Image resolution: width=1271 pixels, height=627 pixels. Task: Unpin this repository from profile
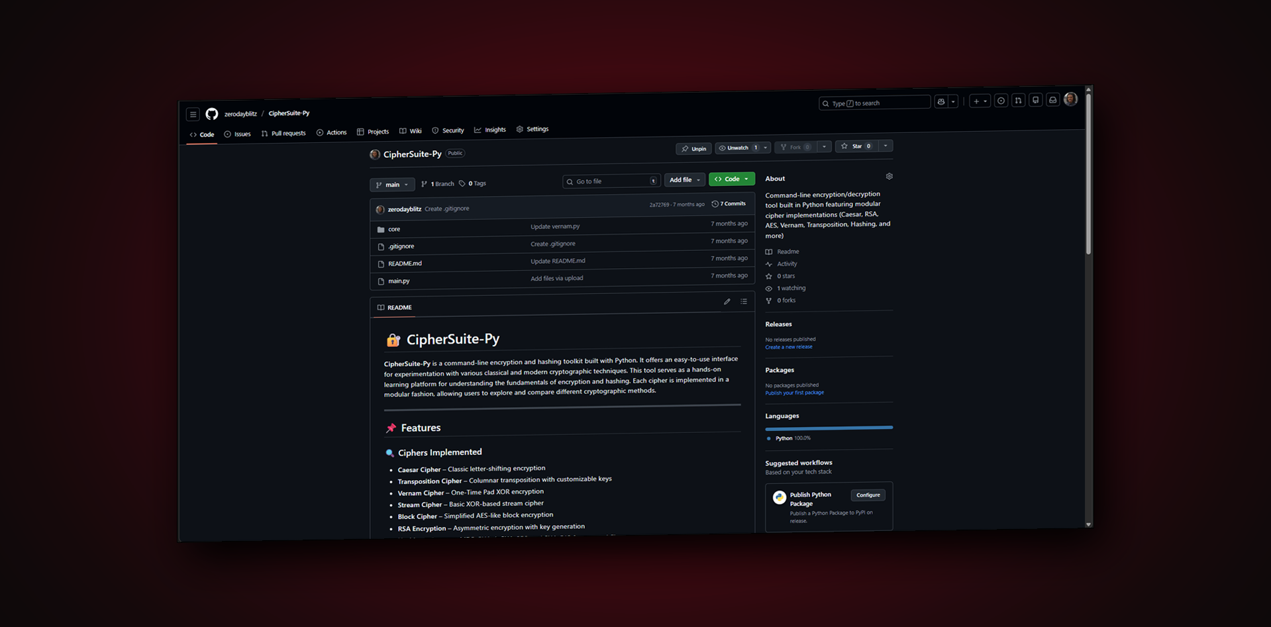click(x=693, y=148)
